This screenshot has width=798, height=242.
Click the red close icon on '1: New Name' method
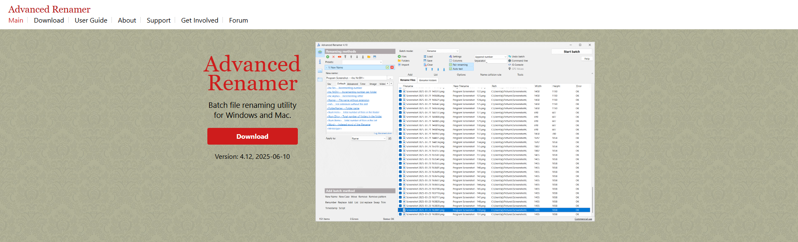392,67
